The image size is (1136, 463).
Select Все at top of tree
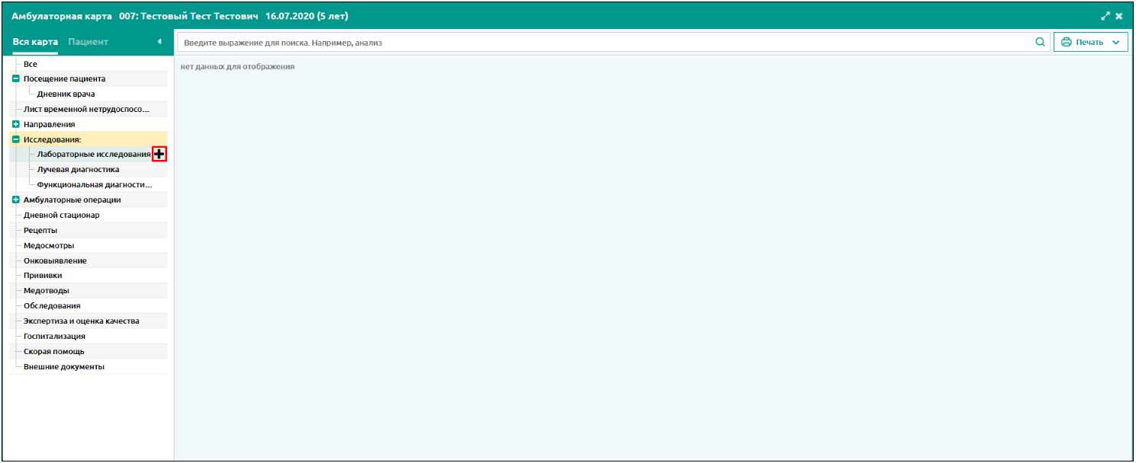31,64
